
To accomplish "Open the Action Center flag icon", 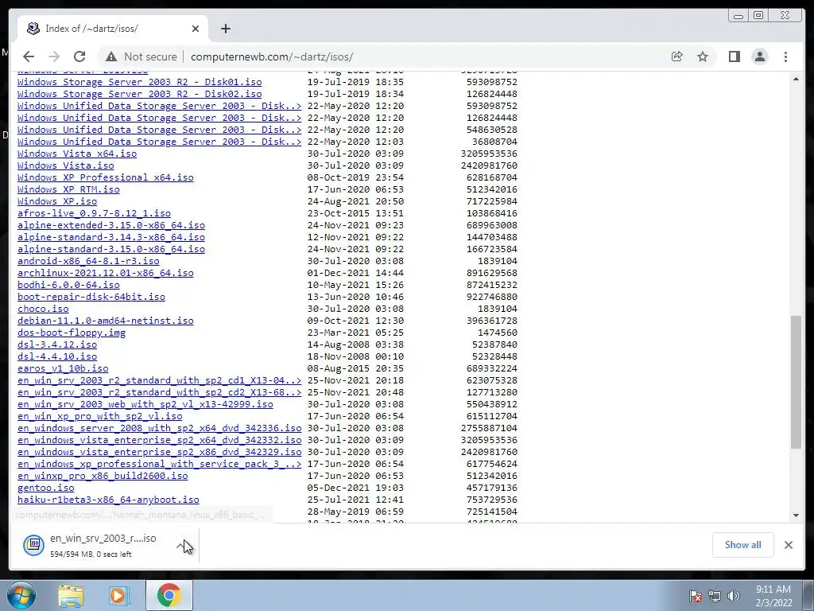I will point(695,596).
